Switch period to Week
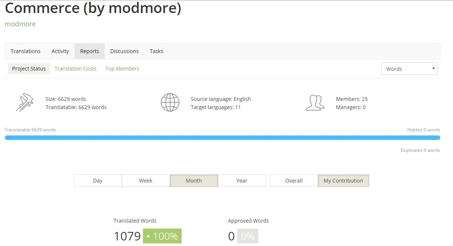This screenshot has height=246, width=453. 146,181
